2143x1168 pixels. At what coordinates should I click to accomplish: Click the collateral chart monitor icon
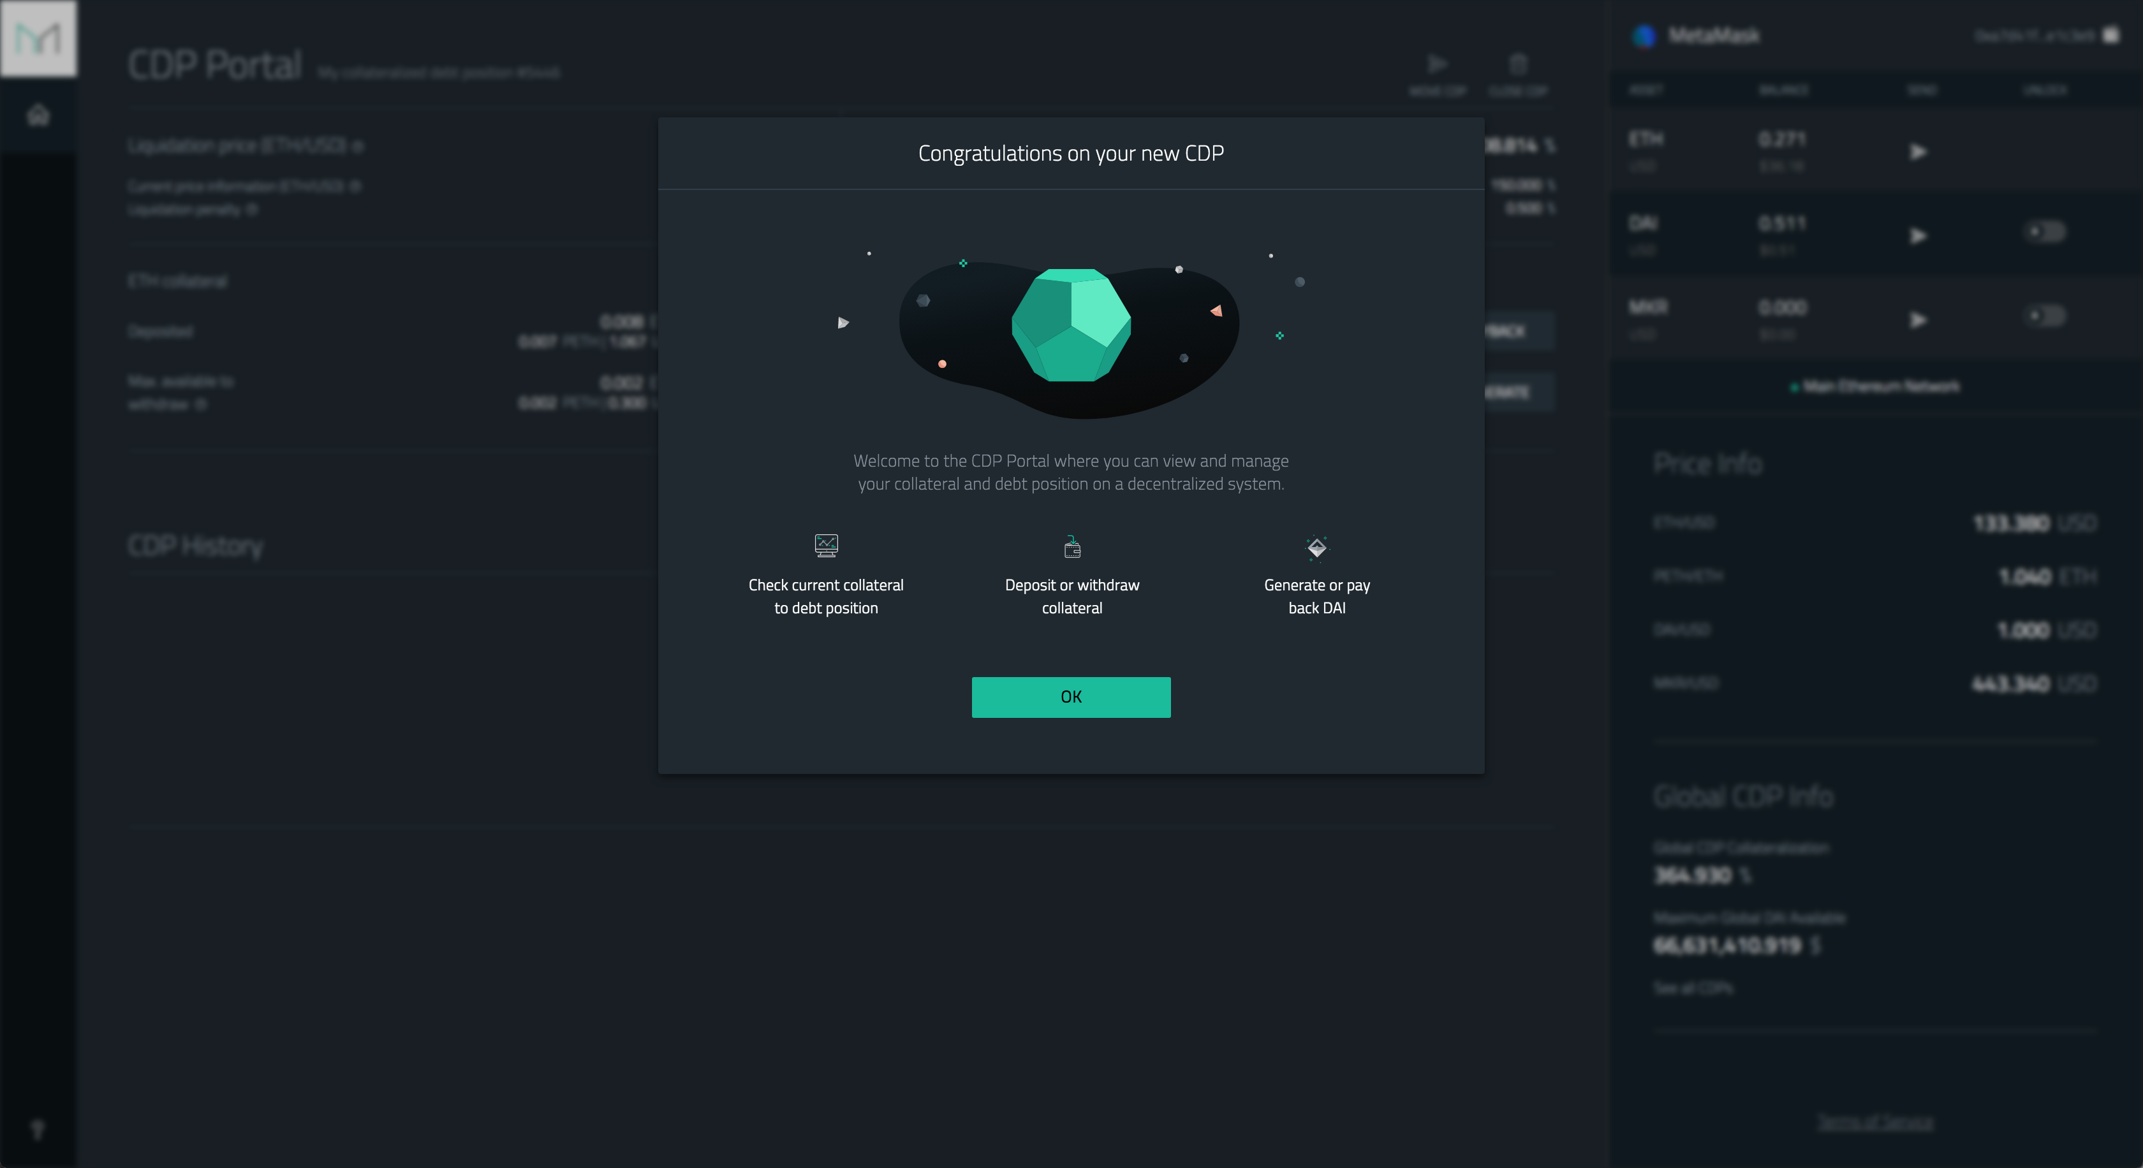tap(826, 545)
